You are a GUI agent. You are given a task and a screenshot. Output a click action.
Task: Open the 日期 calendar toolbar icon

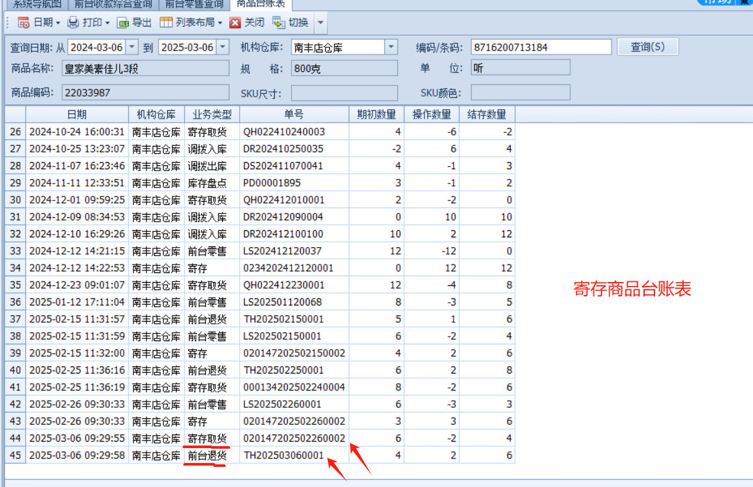[x=23, y=23]
